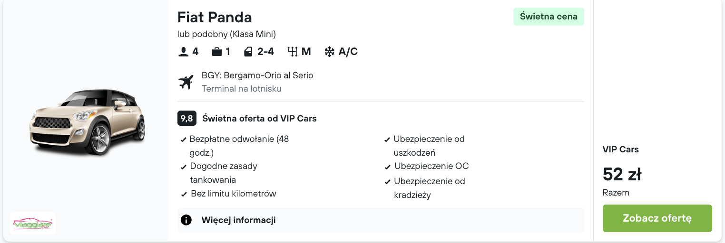Click the air conditioning snowflake icon

pos(329,52)
